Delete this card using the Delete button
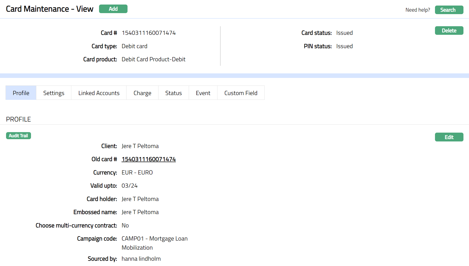 [x=449, y=31]
